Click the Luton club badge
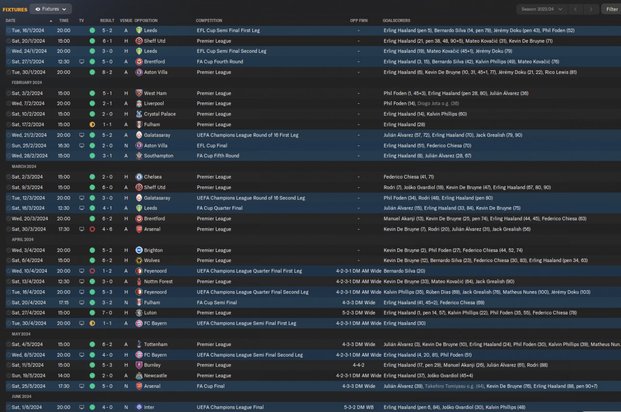 139,313
